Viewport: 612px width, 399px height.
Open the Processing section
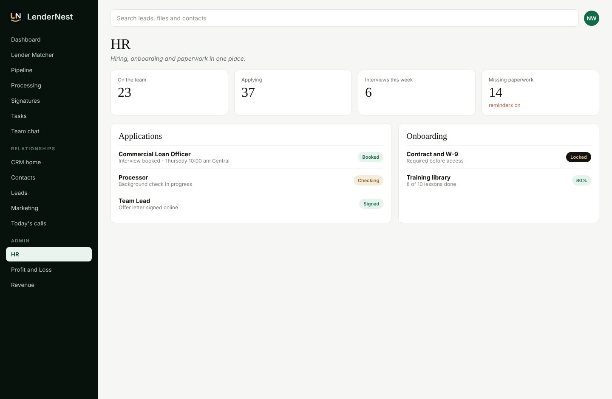click(49, 85)
